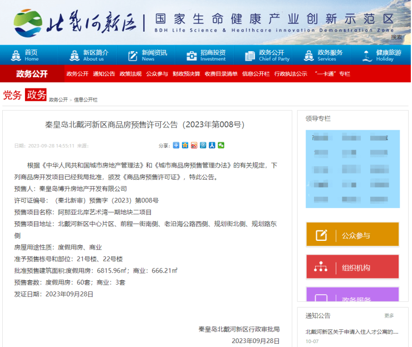Image resolution: width=412 pixels, height=347 pixels.
Task: Click the 信息公开栏 breadcrumb link
Action: pos(86,100)
